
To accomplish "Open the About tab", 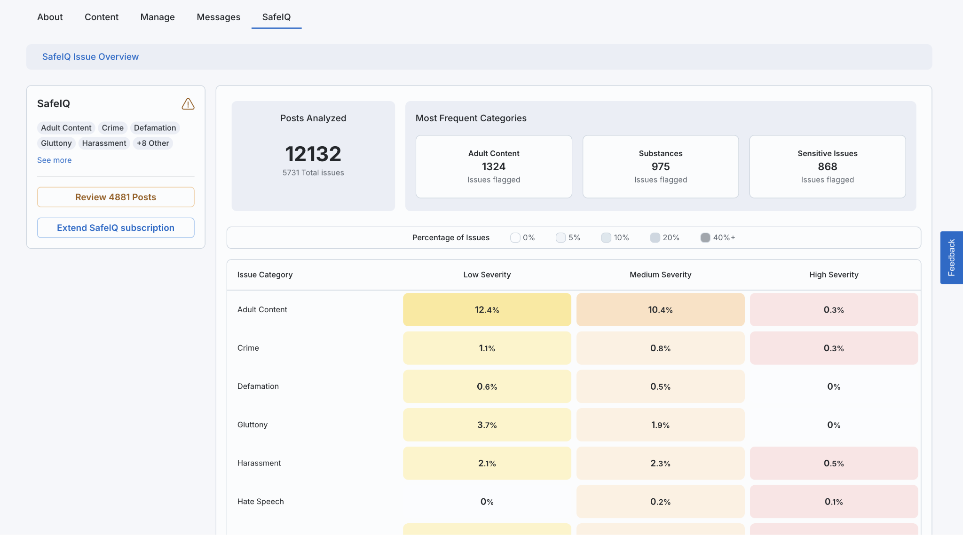I will click(x=50, y=17).
